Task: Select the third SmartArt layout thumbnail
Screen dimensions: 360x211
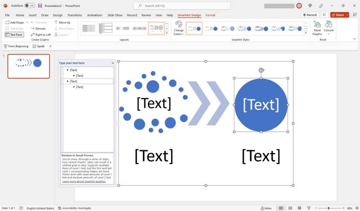Action: pyautogui.click(x=122, y=28)
